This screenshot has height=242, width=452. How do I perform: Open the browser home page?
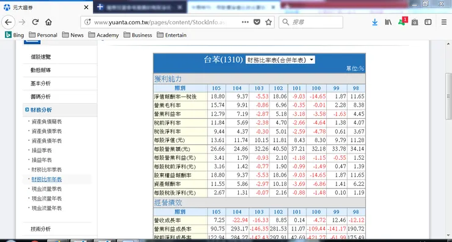[48, 22]
